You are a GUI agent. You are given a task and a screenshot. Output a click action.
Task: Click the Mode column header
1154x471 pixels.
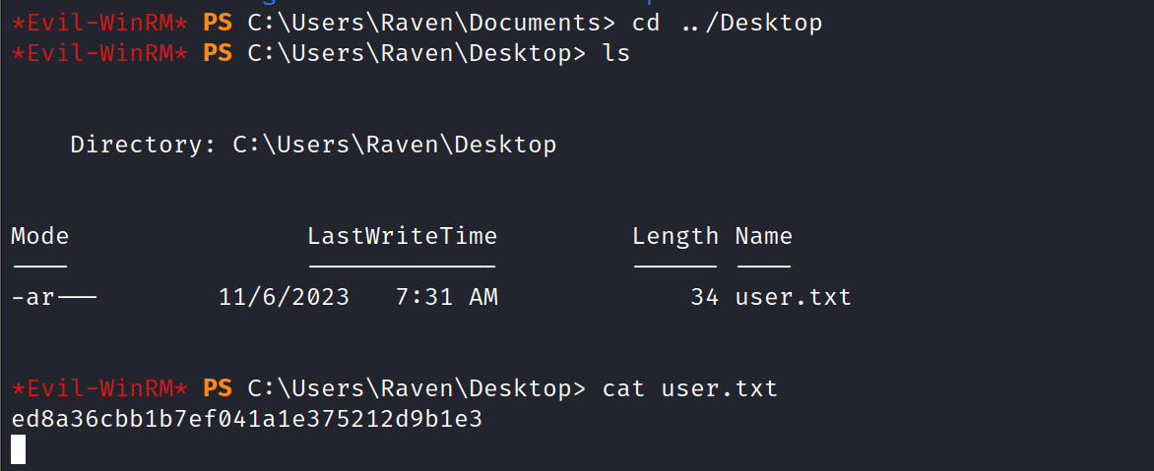(x=40, y=236)
